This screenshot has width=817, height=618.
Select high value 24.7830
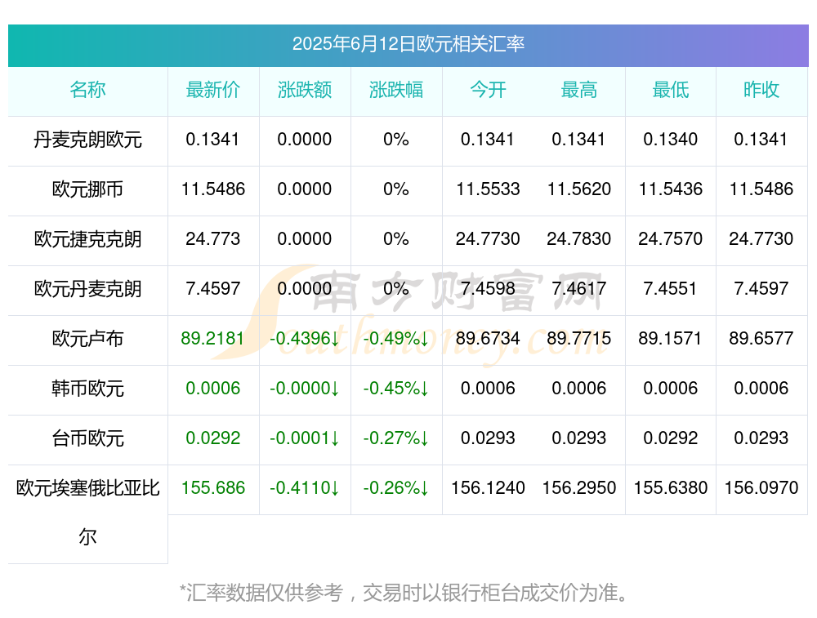pos(579,239)
